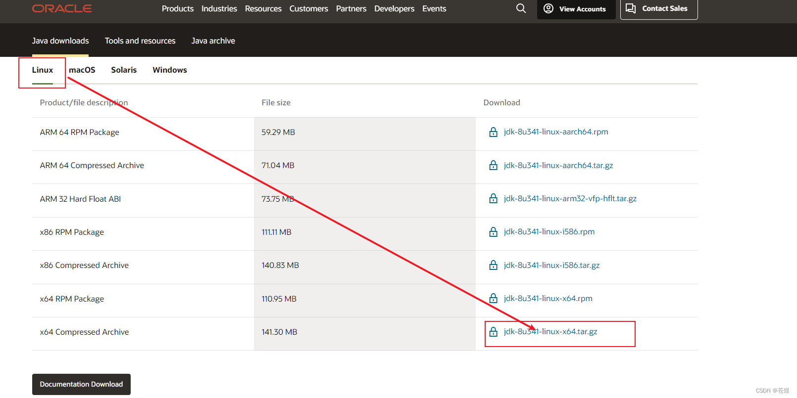The height and width of the screenshot is (398, 797).
Task: Download jdk-8u341-linux-arm32-vfp-hflt.tar.gz
Action: [570, 198]
